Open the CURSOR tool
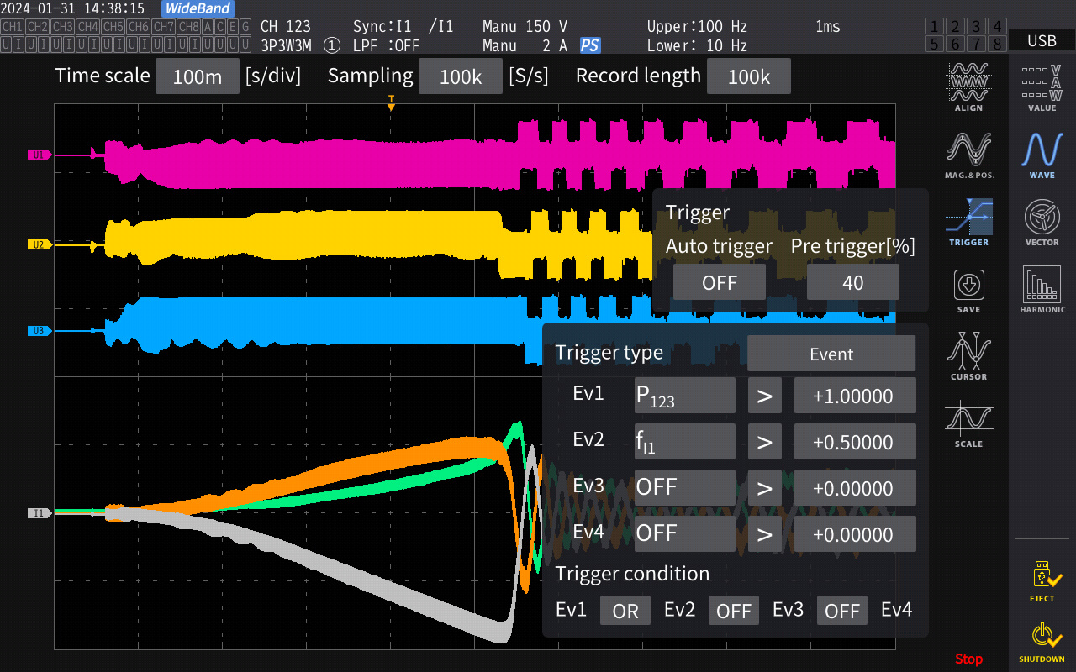Viewport: 1076px width, 672px height. [968, 355]
